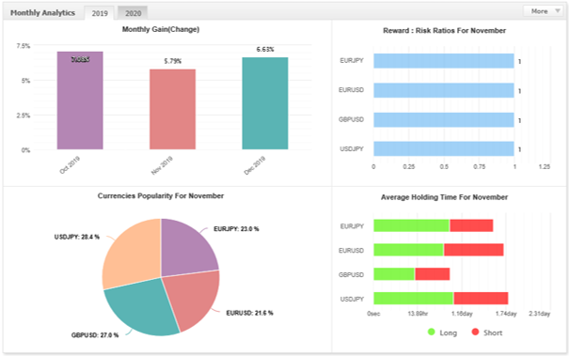The image size is (569, 356).
Task: Click the 7.5% y-axis label
Action: (x=24, y=46)
